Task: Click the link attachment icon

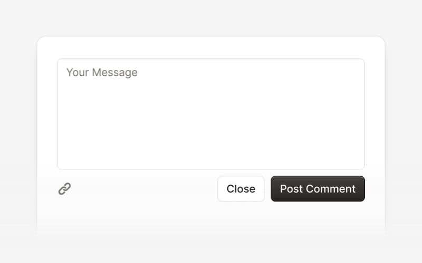Action: point(64,189)
